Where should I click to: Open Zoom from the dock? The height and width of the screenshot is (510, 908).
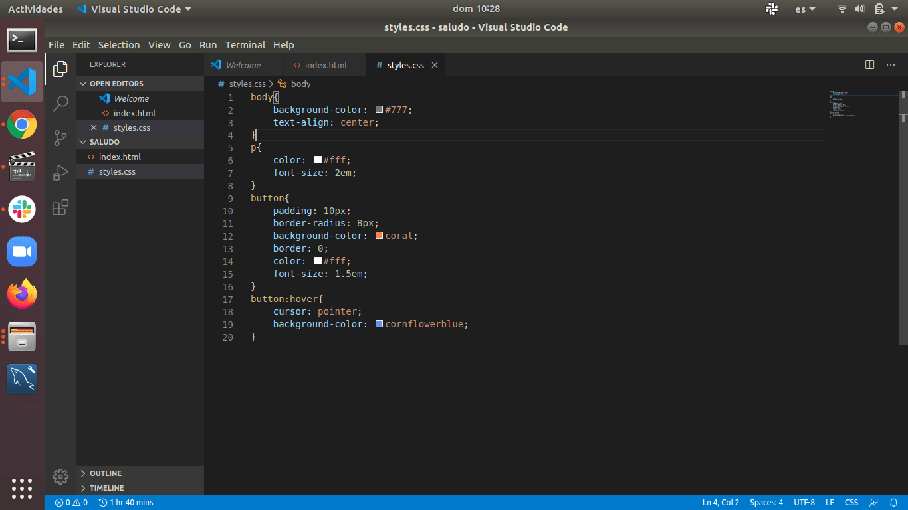[x=22, y=252]
